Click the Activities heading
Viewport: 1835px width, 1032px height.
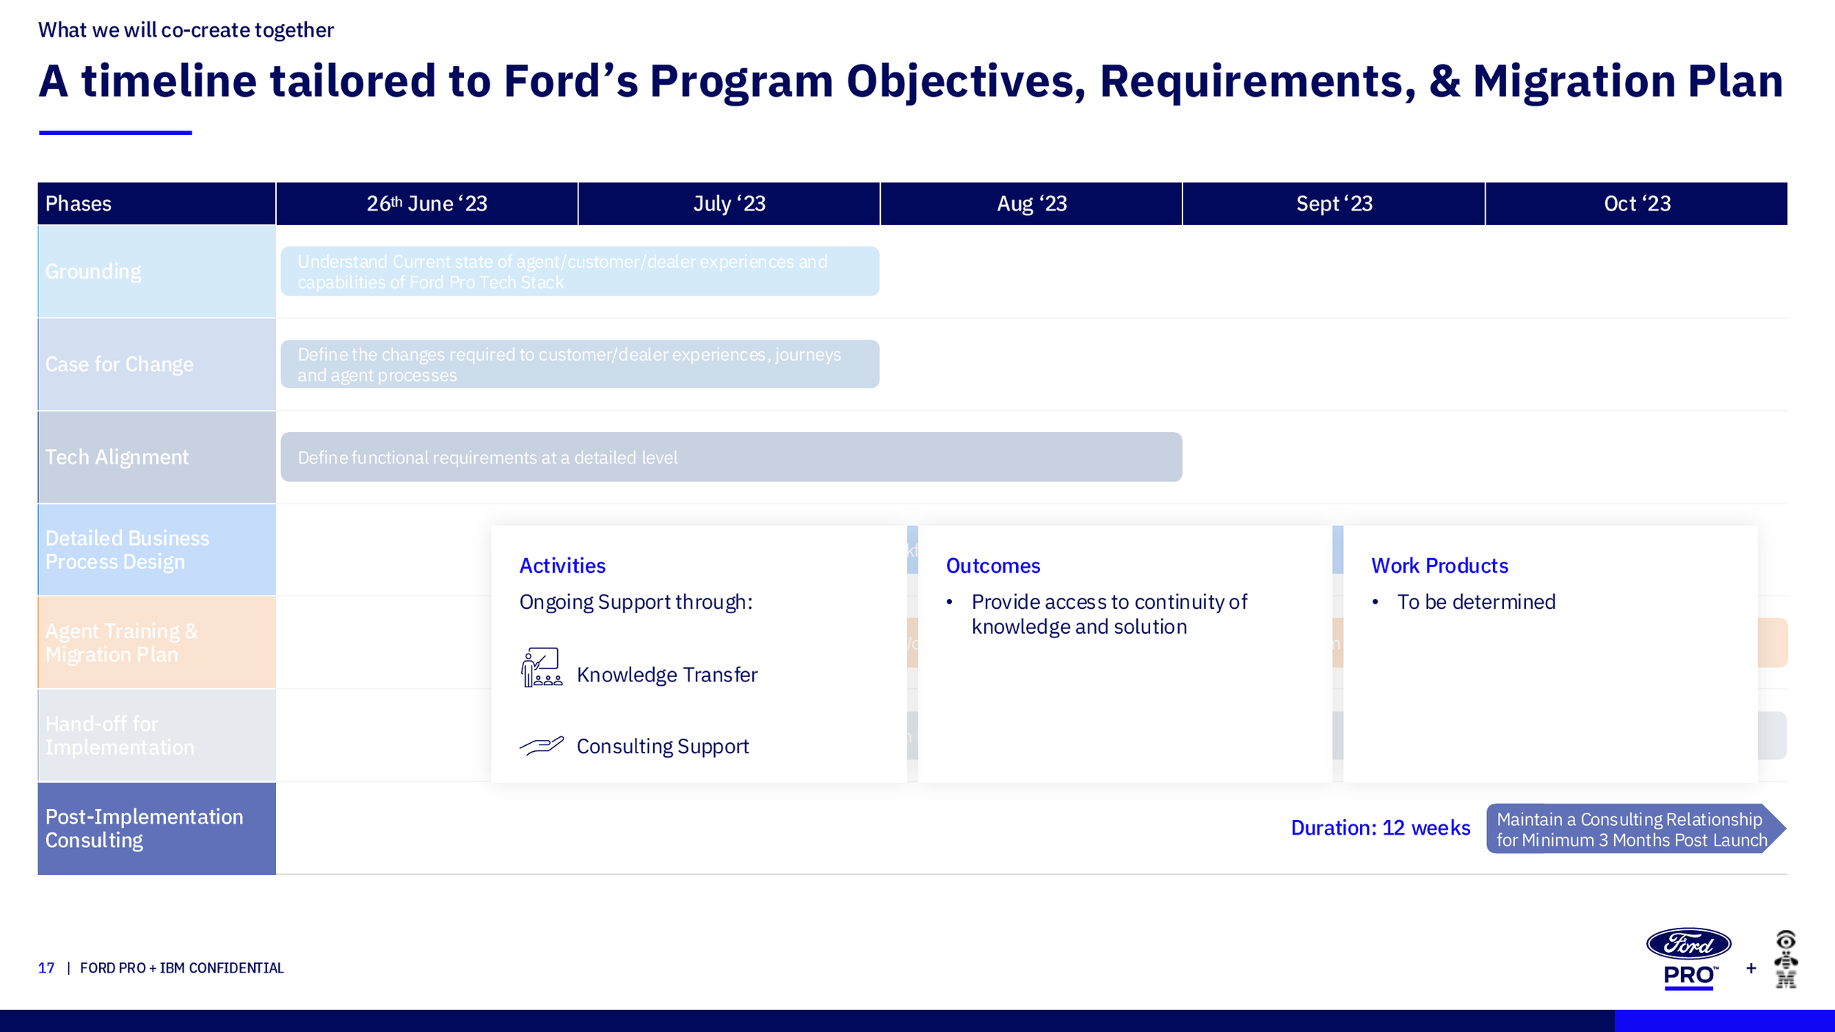[x=562, y=566]
